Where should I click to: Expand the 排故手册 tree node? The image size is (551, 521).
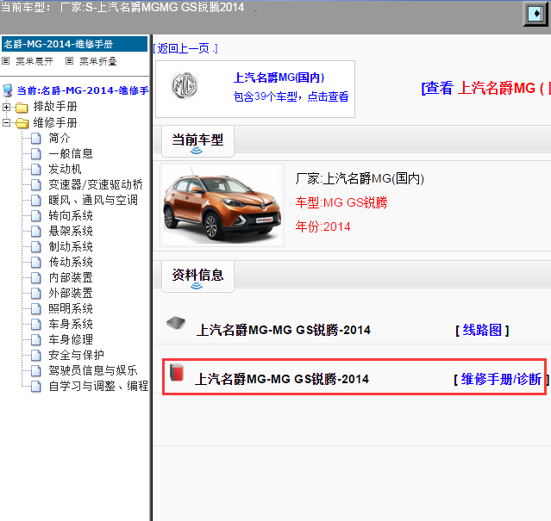pyautogui.click(x=6, y=107)
